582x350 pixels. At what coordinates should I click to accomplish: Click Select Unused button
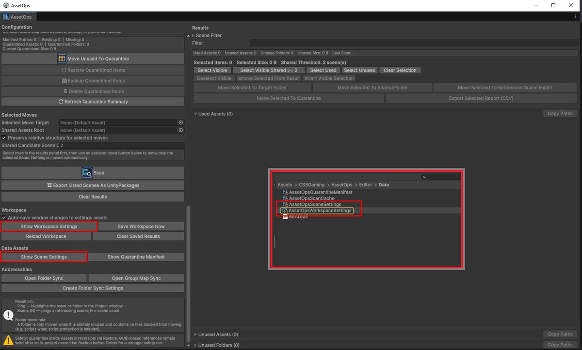point(360,70)
